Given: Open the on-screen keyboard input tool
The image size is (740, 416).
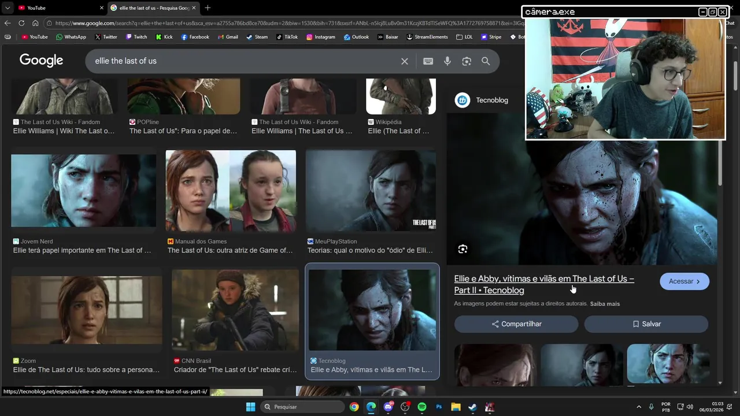Looking at the screenshot, I should [x=428, y=61].
